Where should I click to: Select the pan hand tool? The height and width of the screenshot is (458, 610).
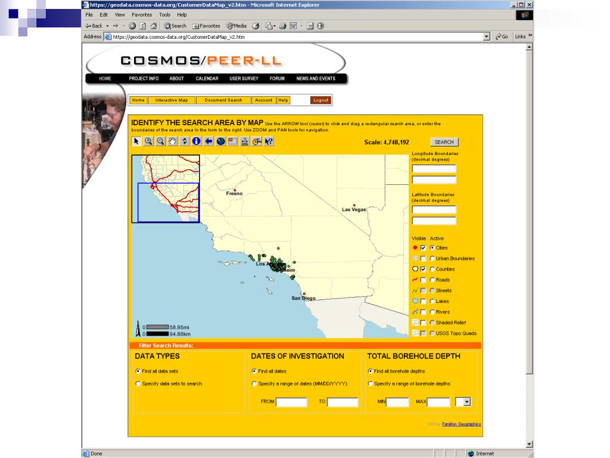coord(172,141)
